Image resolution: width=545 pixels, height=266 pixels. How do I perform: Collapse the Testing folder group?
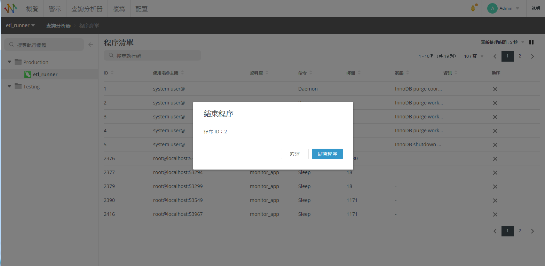[x=9, y=87]
